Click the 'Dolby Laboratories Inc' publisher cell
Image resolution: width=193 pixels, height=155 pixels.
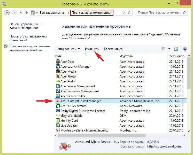pyautogui.click(x=135, y=111)
